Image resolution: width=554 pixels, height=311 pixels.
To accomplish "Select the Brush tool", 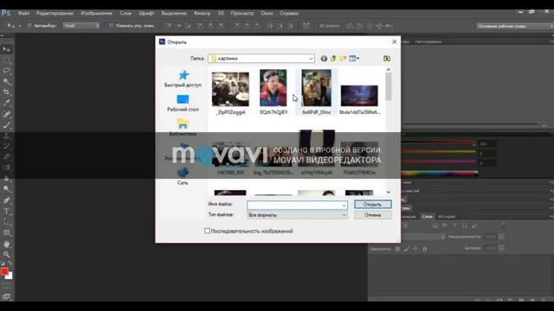I will (x=7, y=124).
